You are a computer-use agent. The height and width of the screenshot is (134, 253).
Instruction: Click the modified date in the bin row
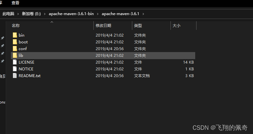click(x=109, y=35)
